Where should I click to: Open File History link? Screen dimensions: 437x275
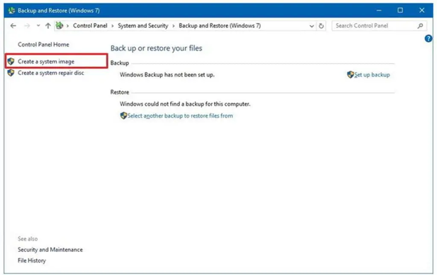click(32, 260)
